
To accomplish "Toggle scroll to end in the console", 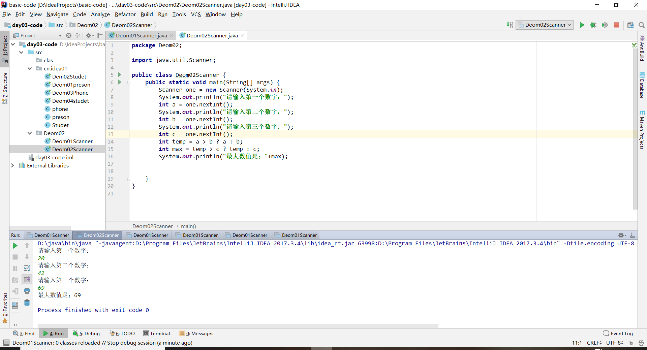I will [x=27, y=280].
